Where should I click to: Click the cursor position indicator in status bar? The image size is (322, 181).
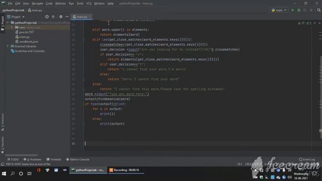click(239, 164)
